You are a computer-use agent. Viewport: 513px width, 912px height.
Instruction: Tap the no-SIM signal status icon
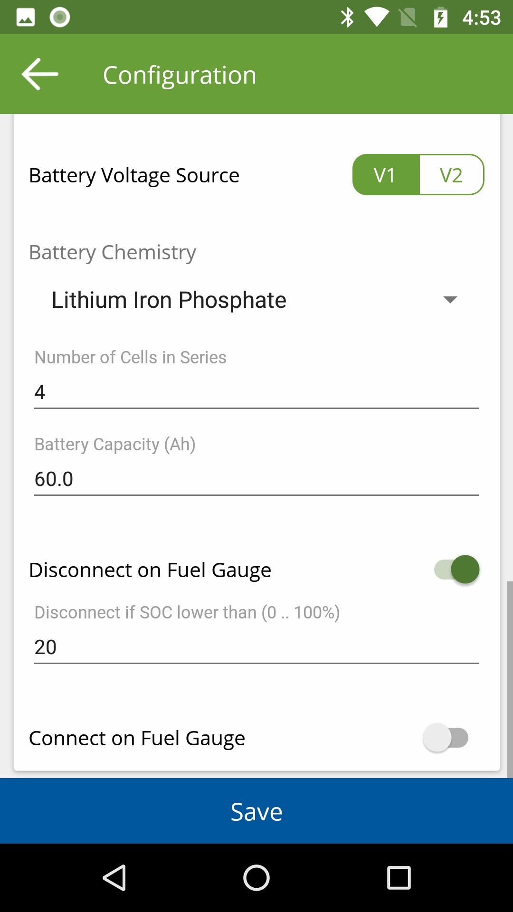click(x=408, y=18)
